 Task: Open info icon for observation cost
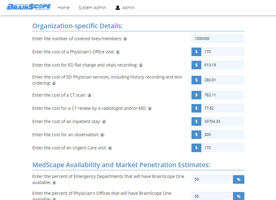coord(102,135)
